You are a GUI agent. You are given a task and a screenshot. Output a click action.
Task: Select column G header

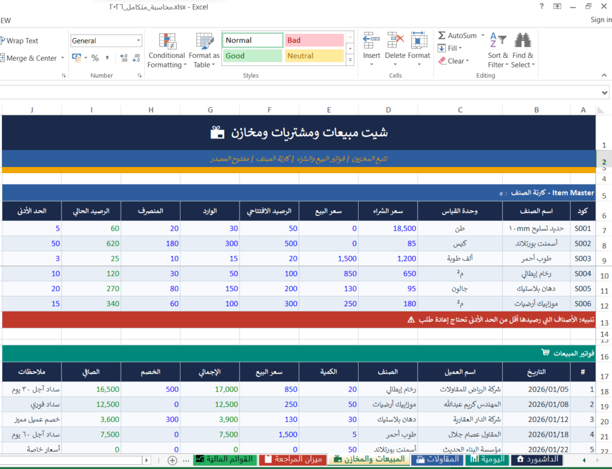coord(210,110)
